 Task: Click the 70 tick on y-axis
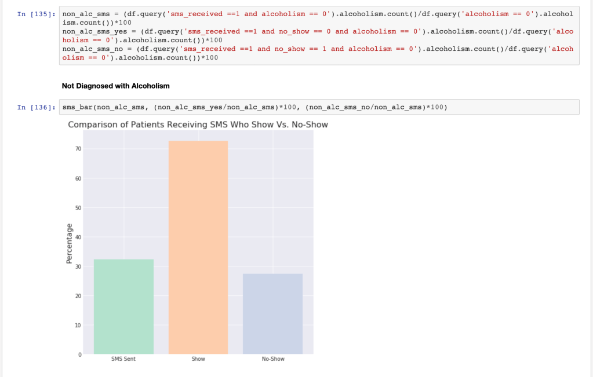[x=78, y=149]
